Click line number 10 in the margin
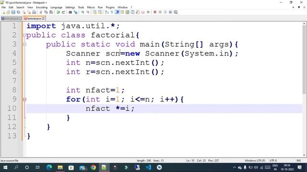 [x=12, y=108]
